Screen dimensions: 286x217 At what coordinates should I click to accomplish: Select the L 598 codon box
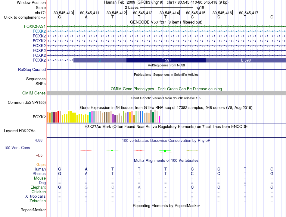[246, 60]
